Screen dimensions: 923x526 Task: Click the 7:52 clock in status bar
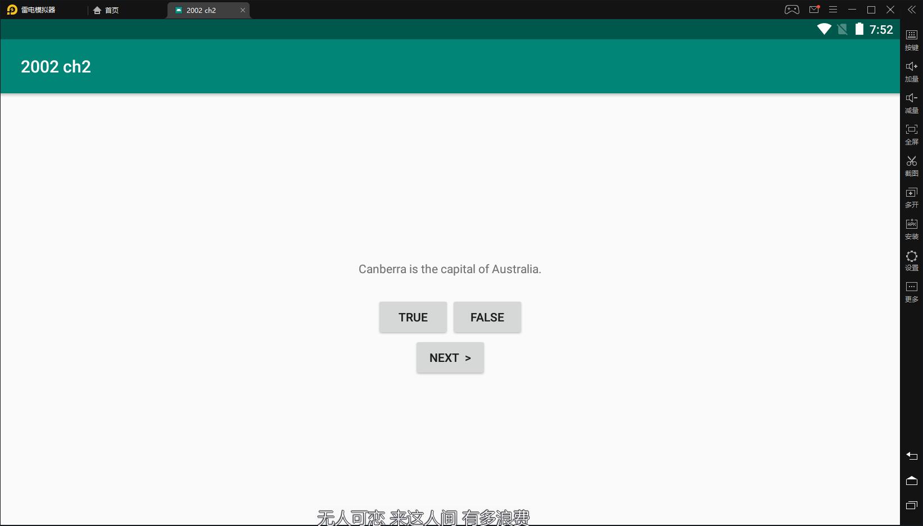(x=881, y=30)
